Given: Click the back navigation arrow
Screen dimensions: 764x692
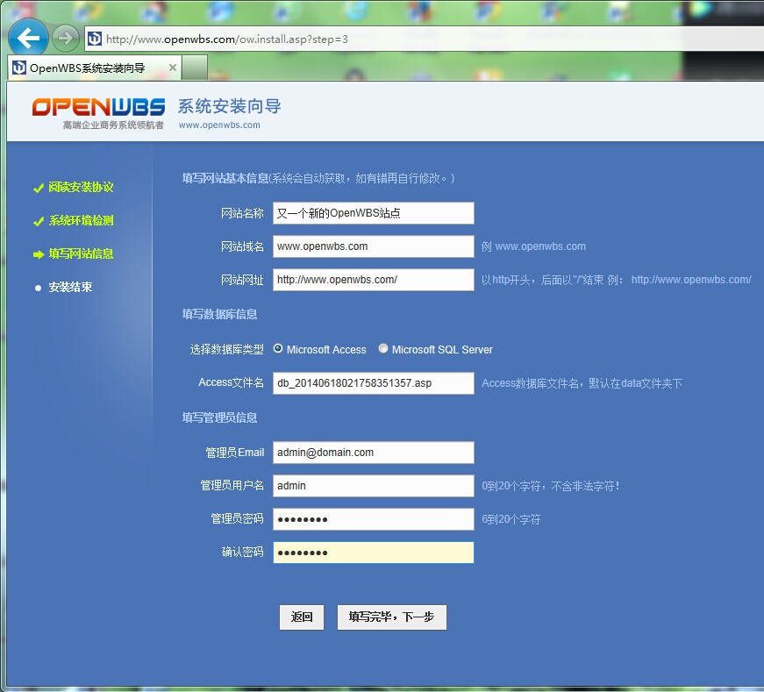Looking at the screenshot, I should coord(27,38).
